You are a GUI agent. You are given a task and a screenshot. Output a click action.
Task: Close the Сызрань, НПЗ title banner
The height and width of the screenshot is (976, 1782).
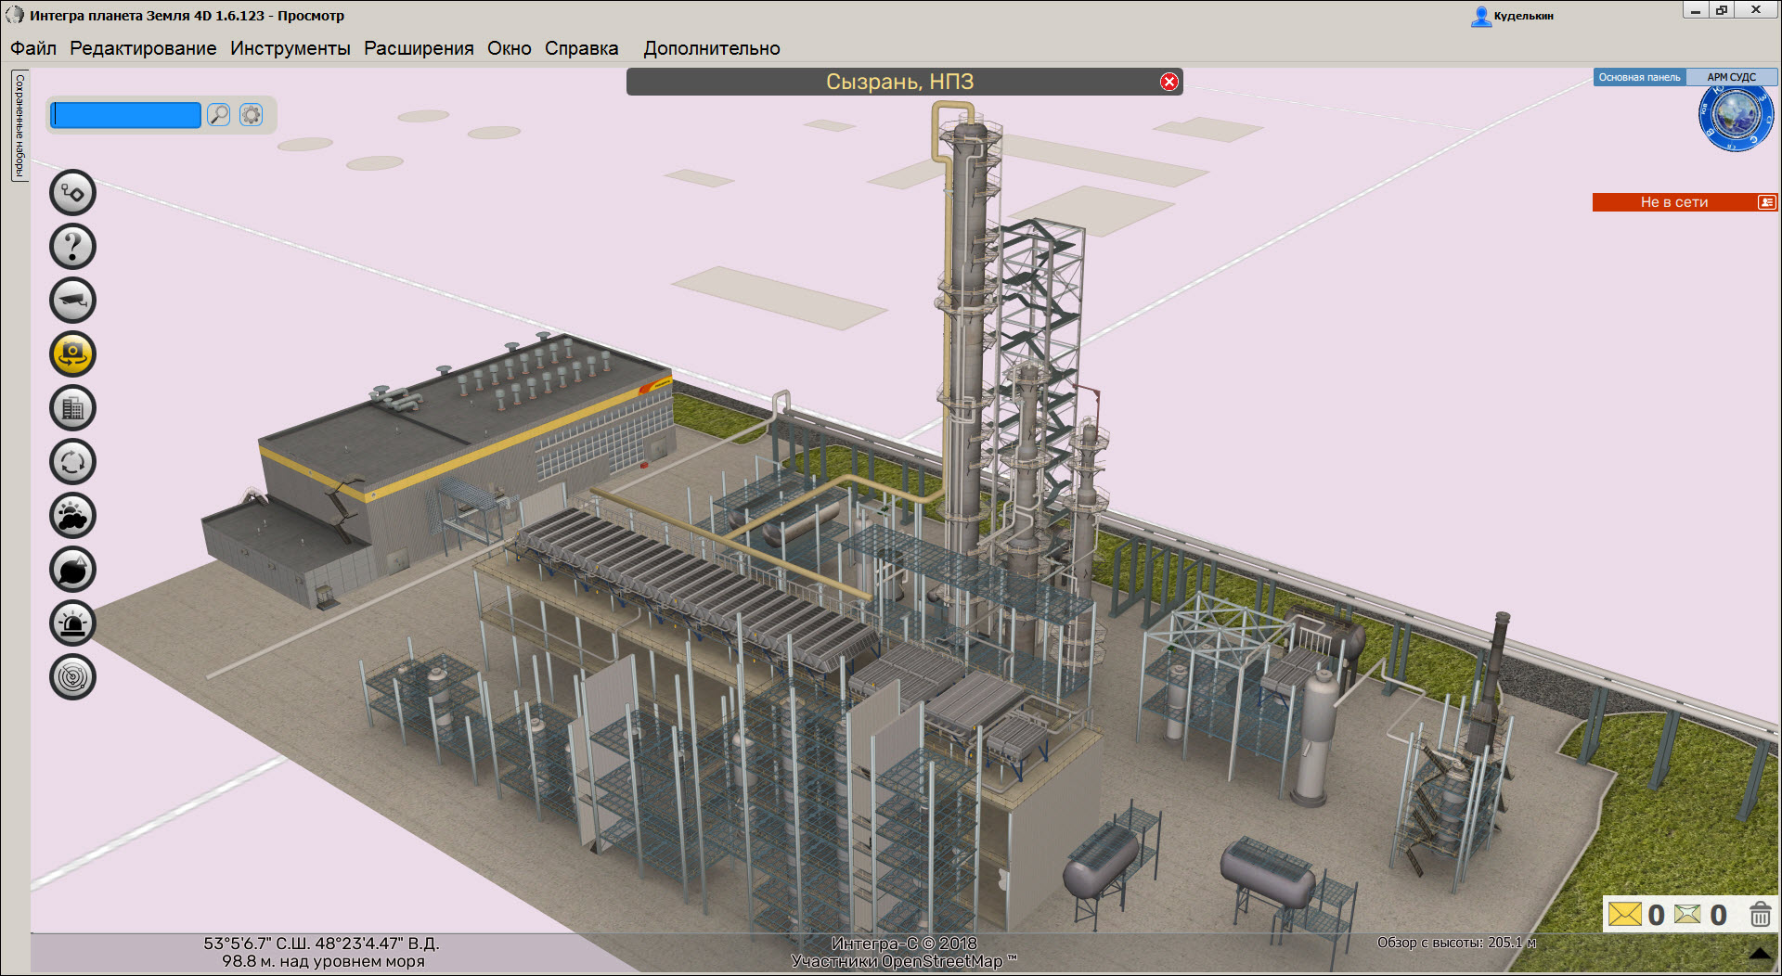click(x=1169, y=82)
